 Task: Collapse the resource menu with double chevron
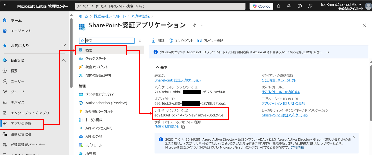pos(140,41)
